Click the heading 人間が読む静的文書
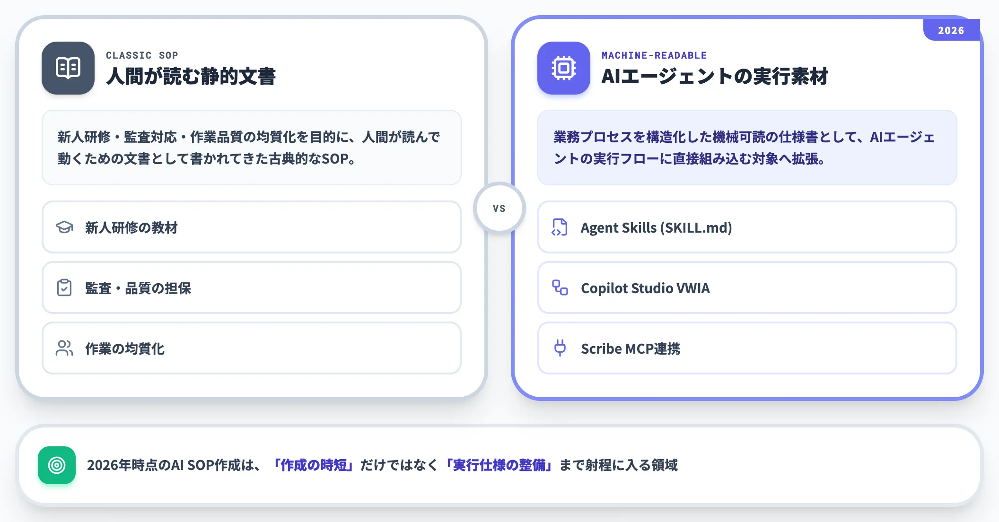The height and width of the screenshot is (522, 999). coord(191,76)
